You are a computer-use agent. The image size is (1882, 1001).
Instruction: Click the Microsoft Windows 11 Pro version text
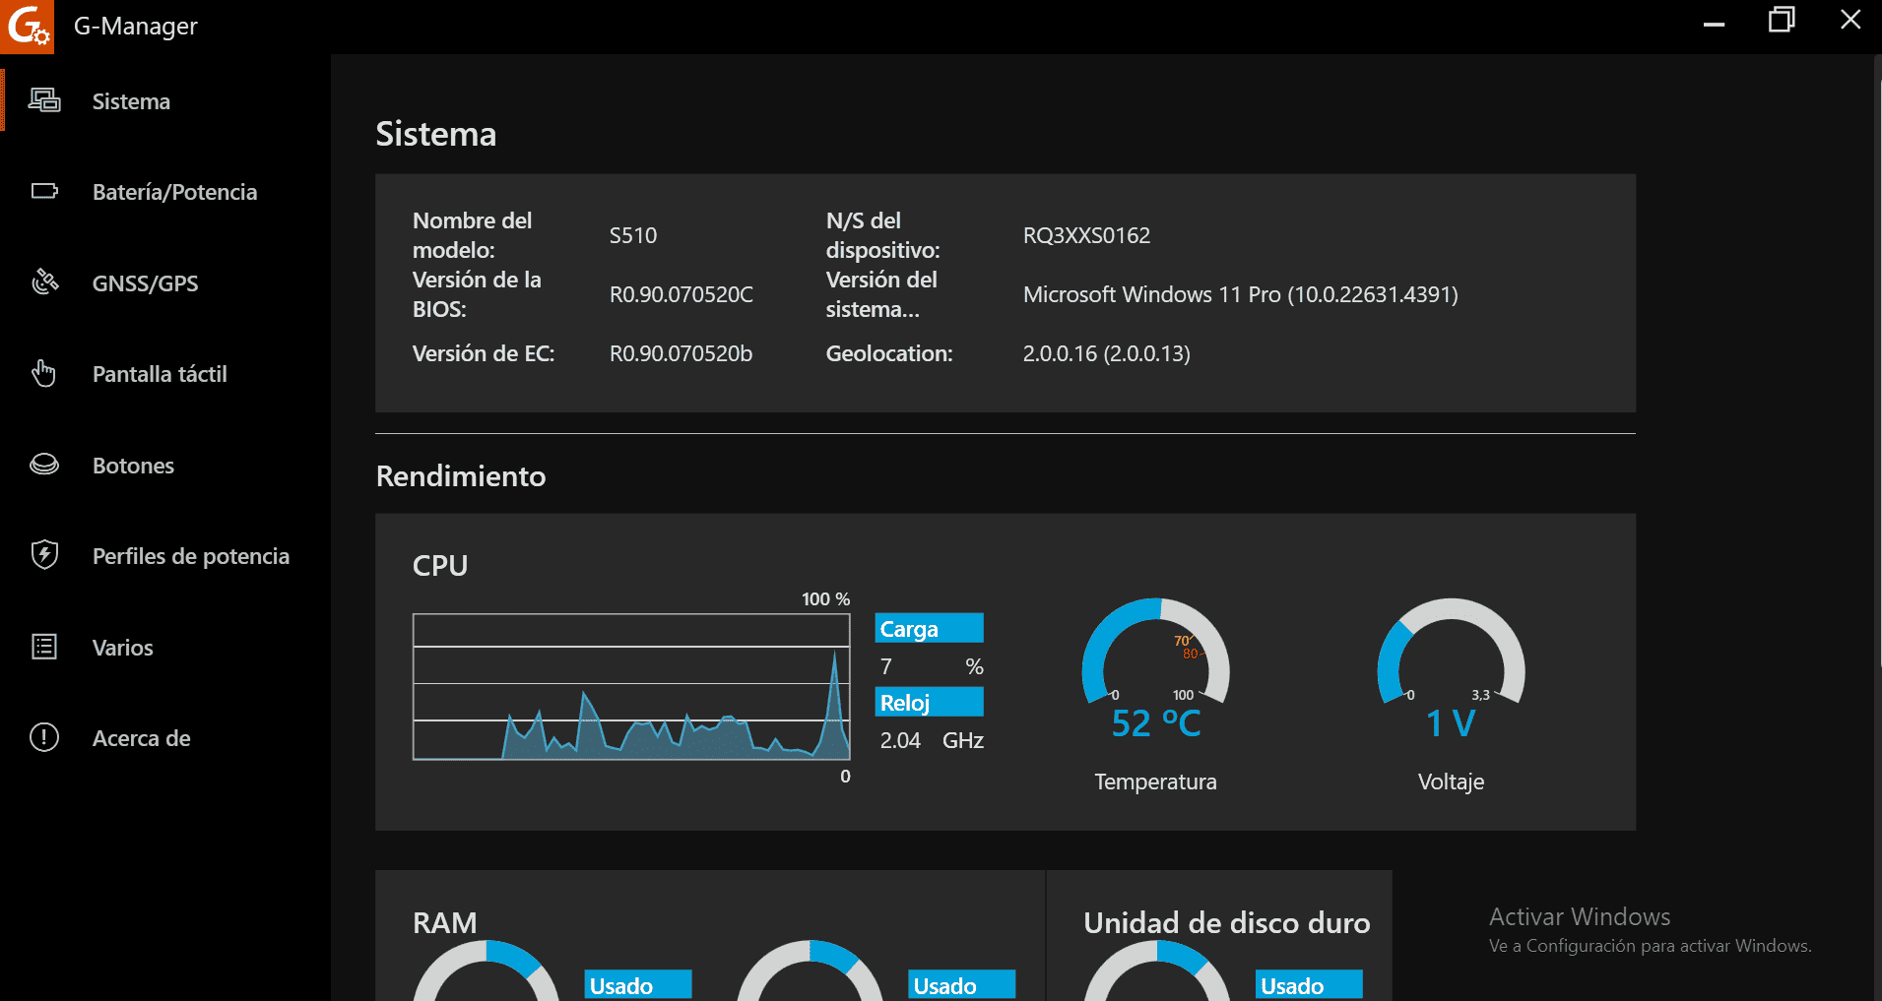pos(1240,294)
